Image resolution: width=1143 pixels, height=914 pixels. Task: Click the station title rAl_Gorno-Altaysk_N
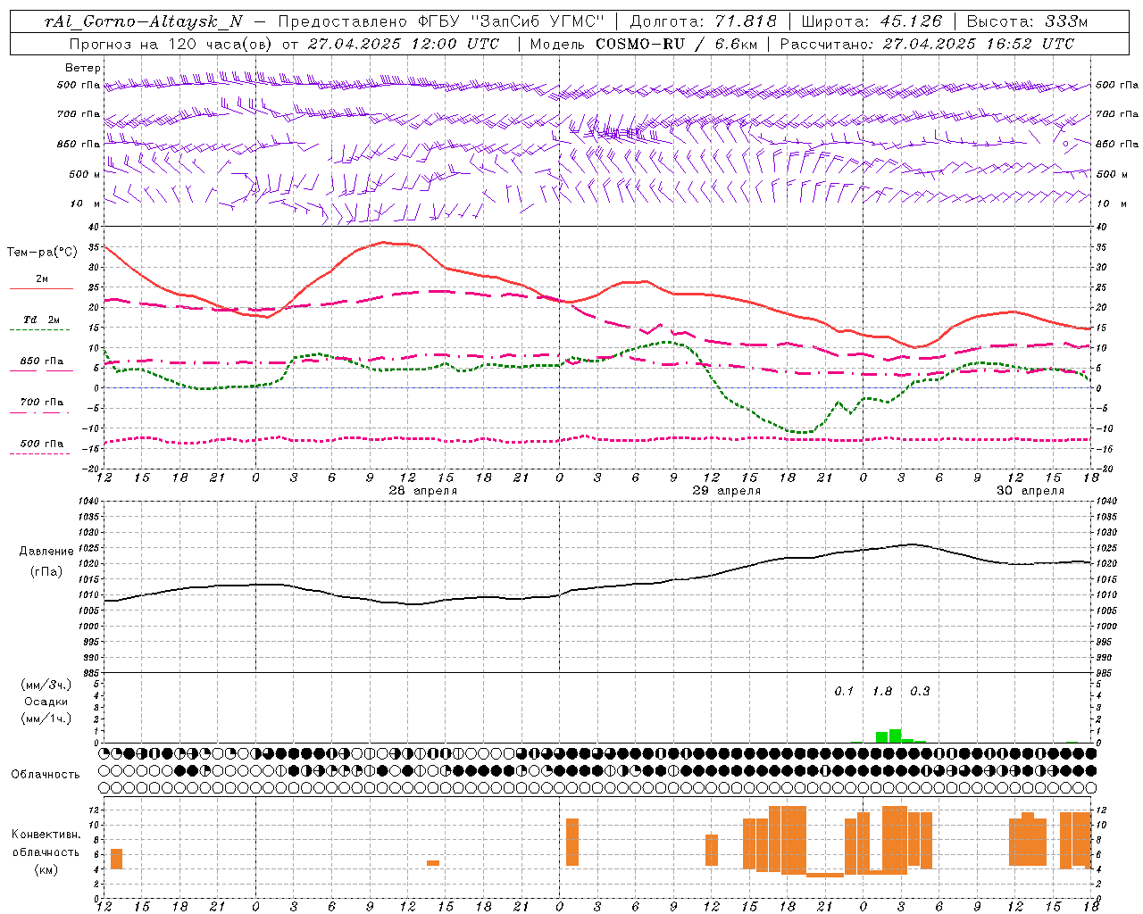(144, 22)
